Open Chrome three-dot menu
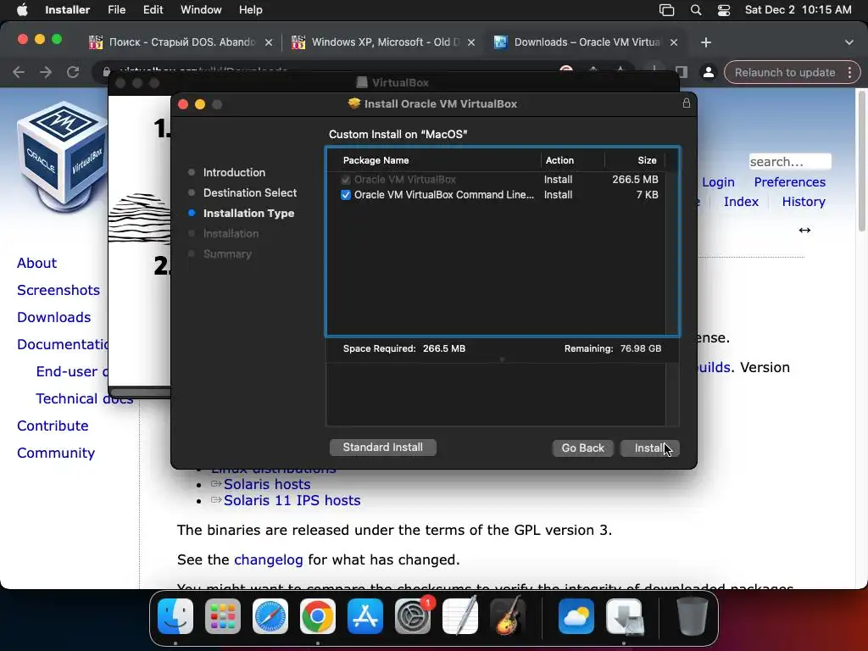The height and width of the screenshot is (651, 868). coord(849,73)
